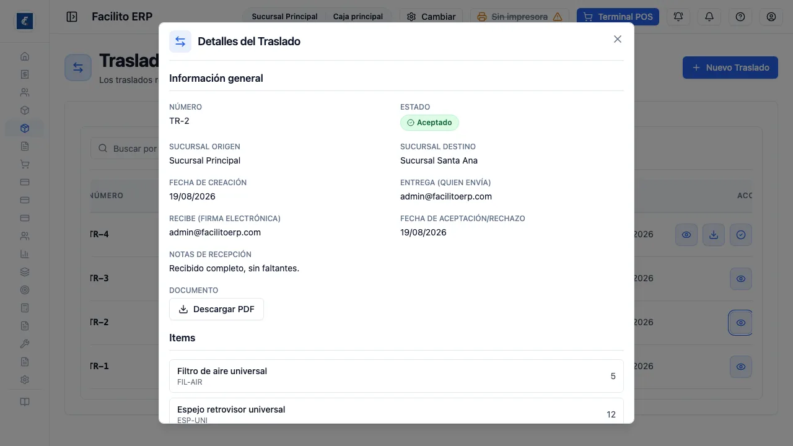Click the Filtro de aire universal item

point(396,376)
